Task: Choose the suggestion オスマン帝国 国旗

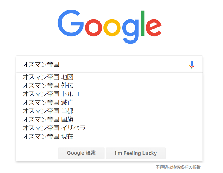Action: 109,119
